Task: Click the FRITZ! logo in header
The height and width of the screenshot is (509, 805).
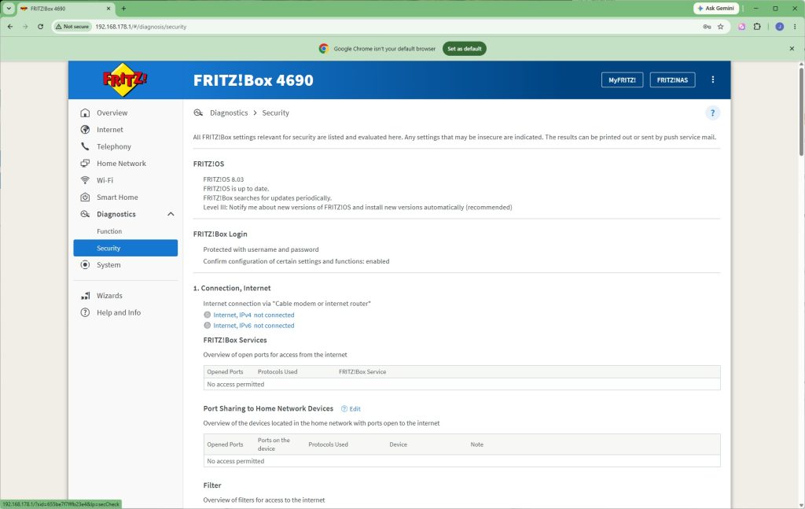Action: (x=125, y=79)
